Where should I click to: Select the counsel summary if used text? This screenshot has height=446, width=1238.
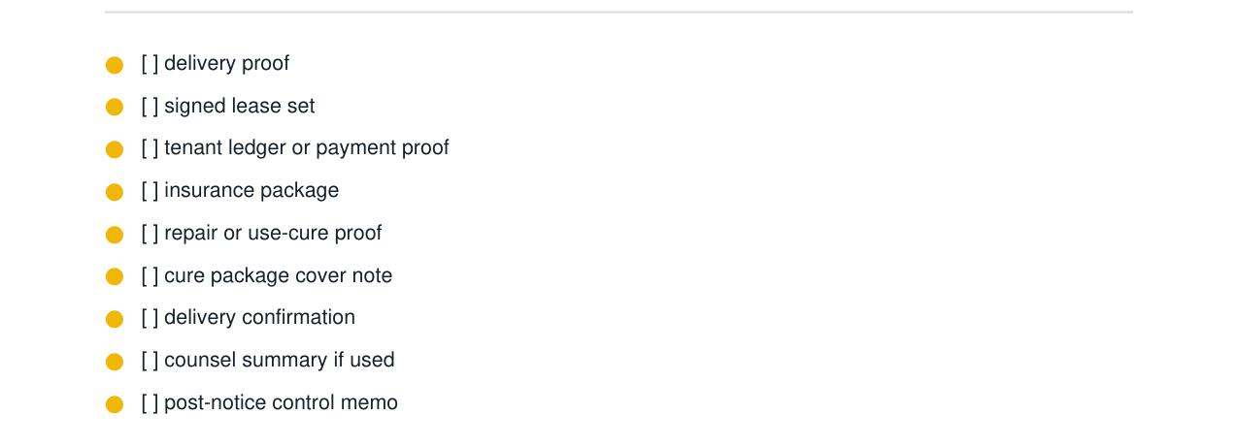280,361
